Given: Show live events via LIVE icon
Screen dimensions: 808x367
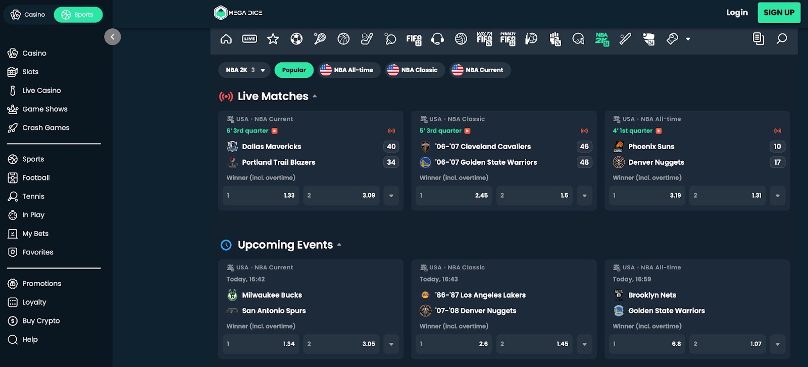Looking at the screenshot, I should tap(249, 39).
